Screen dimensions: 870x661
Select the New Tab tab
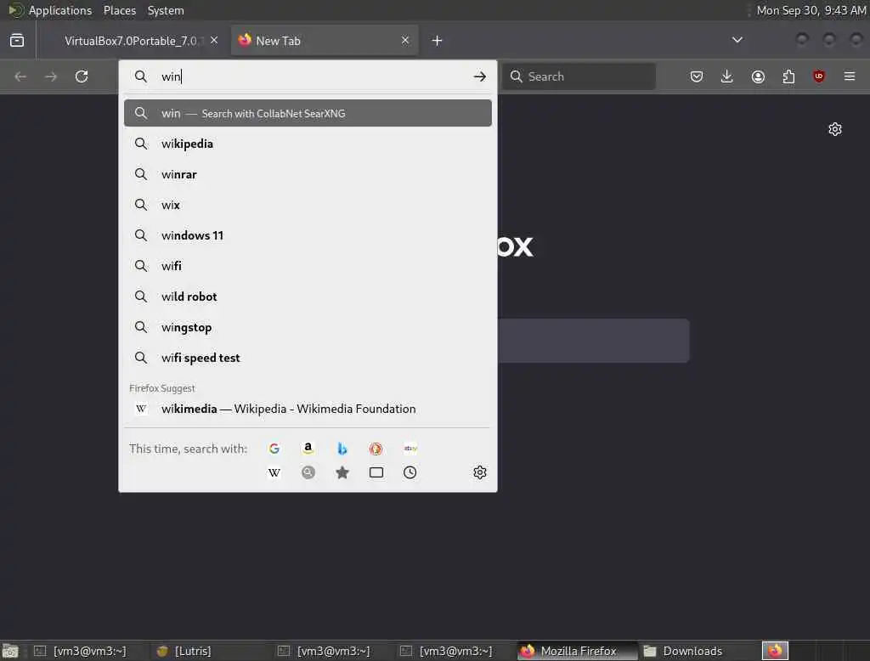tap(325, 41)
